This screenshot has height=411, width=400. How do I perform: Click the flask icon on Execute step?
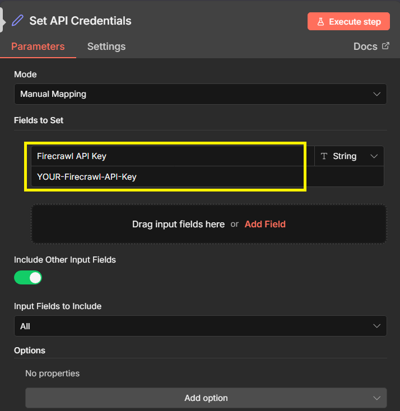click(x=320, y=22)
